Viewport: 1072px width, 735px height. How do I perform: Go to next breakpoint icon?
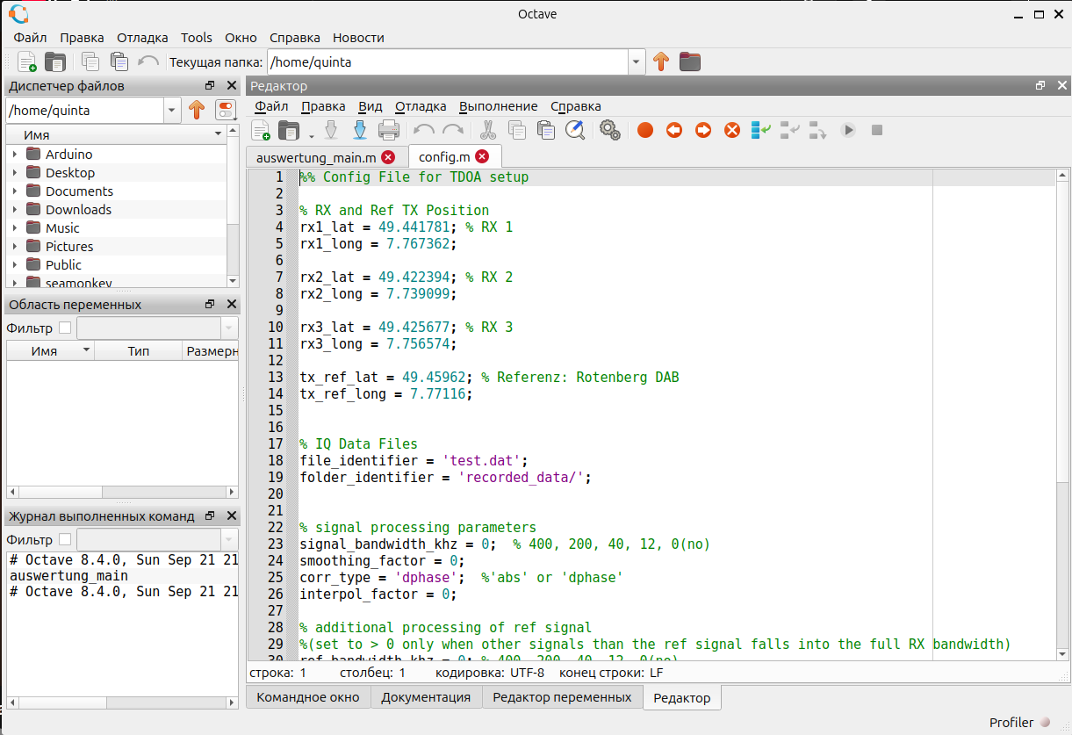coord(703,130)
